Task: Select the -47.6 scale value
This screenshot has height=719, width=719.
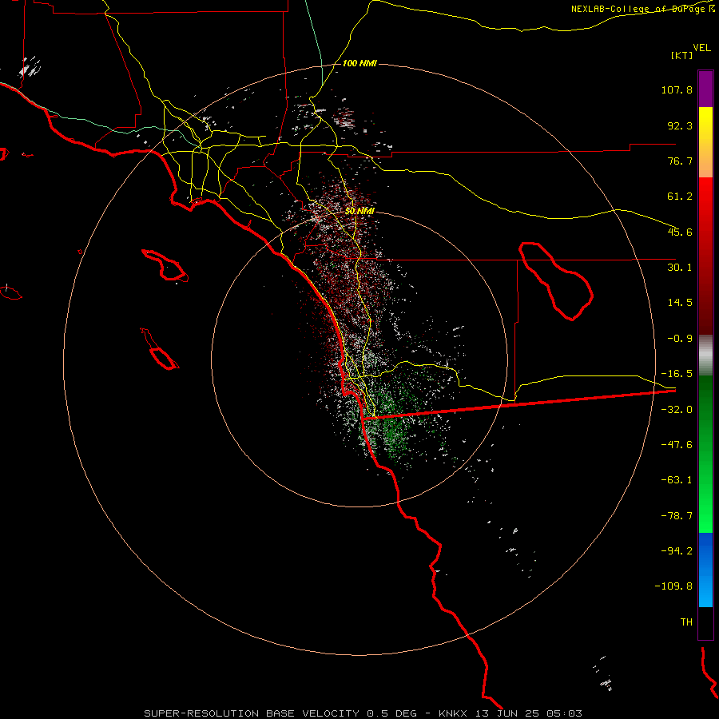Action: click(677, 445)
